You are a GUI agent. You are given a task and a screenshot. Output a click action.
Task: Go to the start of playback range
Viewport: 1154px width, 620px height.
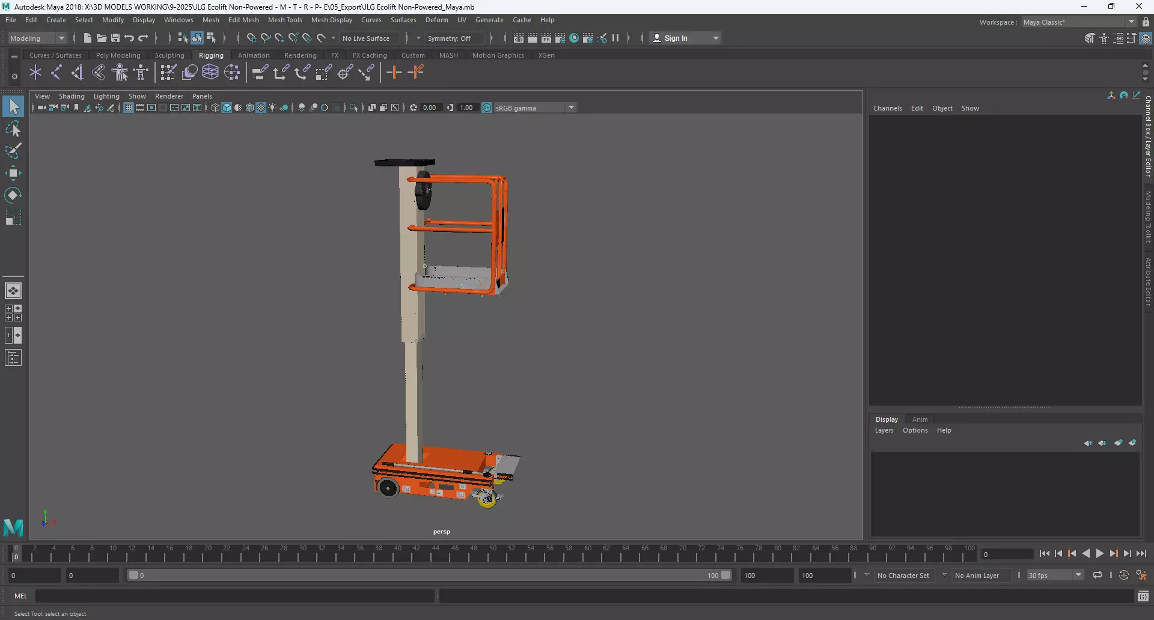coord(1045,554)
